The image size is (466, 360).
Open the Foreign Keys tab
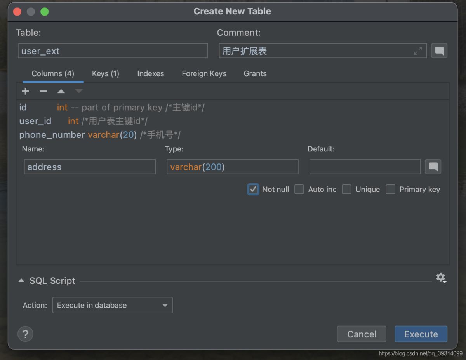[204, 74]
